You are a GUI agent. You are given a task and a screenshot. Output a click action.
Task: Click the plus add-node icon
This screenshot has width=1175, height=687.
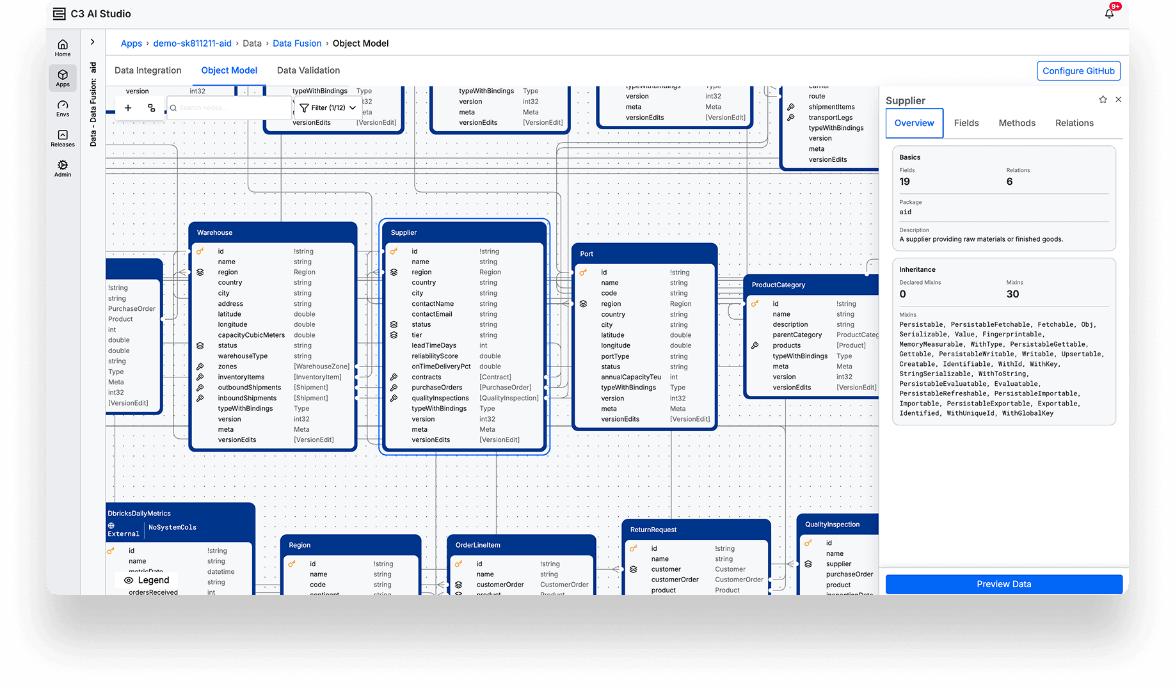tap(128, 108)
